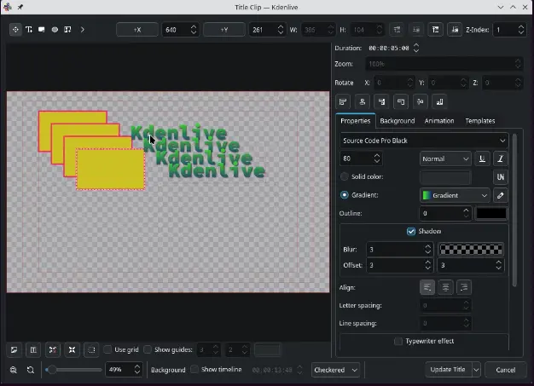534x386 pixels.
Task: Click the Lower object icon
Action: click(416, 30)
